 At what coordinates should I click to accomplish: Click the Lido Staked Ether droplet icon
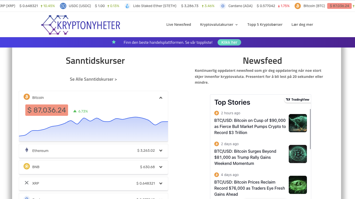[x=127, y=6]
